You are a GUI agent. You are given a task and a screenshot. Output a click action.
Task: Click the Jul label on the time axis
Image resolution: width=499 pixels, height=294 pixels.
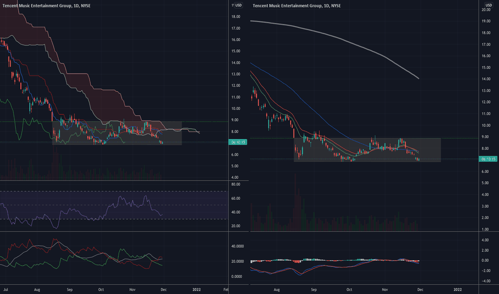tap(5, 290)
